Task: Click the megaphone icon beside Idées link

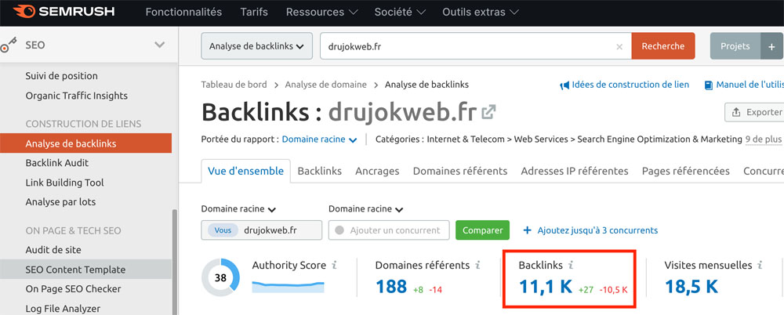Action: [x=564, y=85]
